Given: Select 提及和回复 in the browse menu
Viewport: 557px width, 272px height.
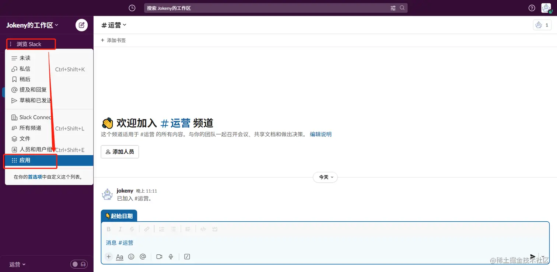Looking at the screenshot, I should [49, 90].
